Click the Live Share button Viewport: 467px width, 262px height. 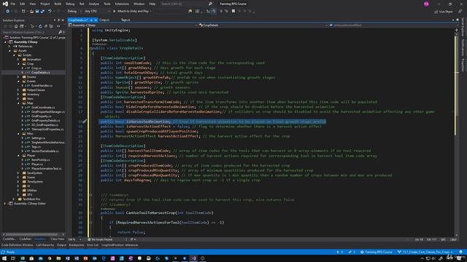point(443,12)
